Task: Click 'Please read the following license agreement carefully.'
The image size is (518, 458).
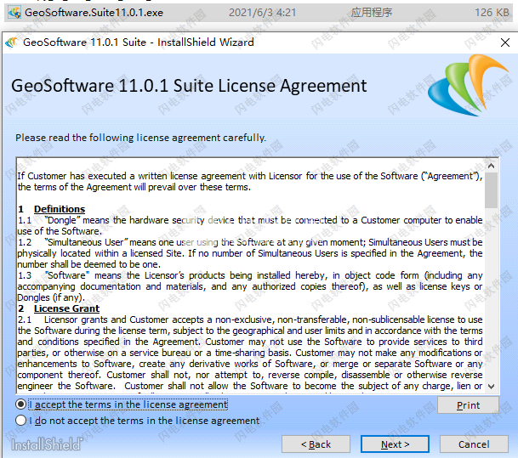Action: [x=140, y=138]
